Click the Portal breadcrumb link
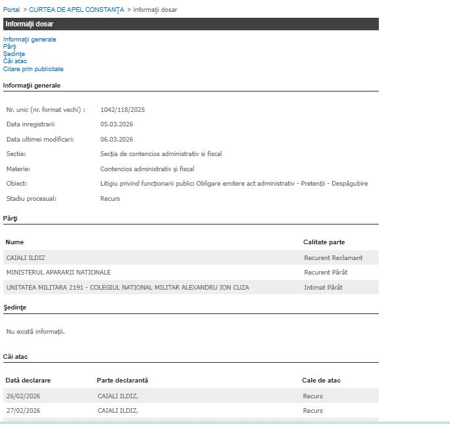The image size is (450, 424). (11, 10)
